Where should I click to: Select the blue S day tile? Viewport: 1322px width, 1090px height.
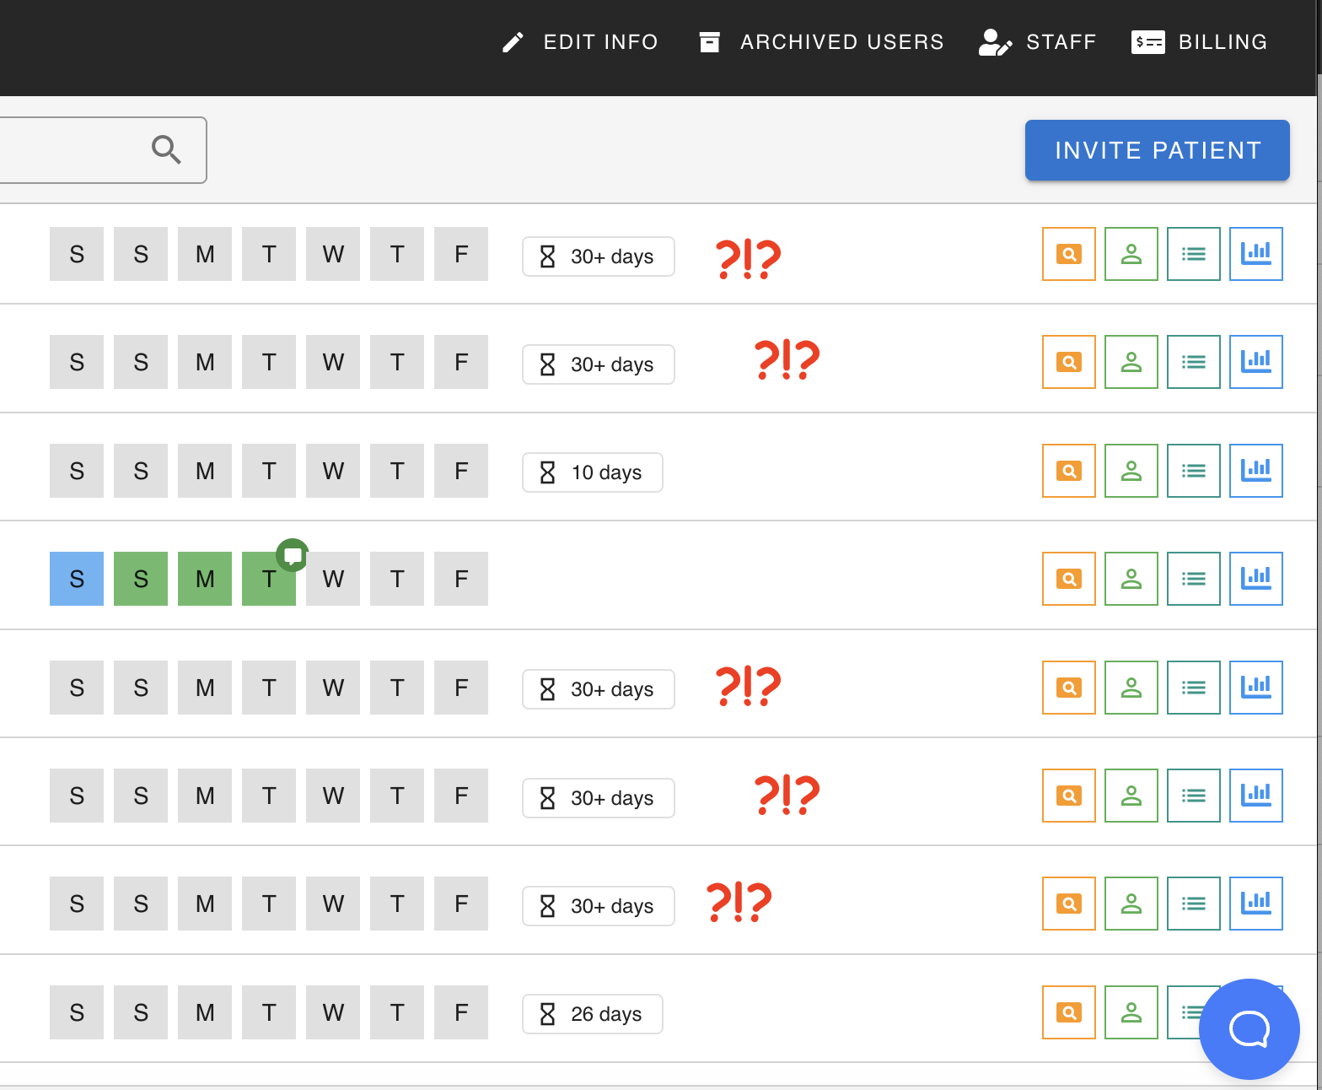tap(77, 579)
